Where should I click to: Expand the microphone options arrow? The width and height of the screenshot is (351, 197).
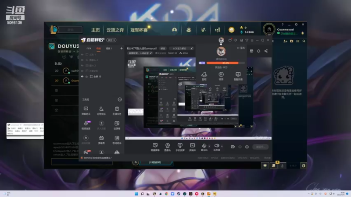coord(209,146)
